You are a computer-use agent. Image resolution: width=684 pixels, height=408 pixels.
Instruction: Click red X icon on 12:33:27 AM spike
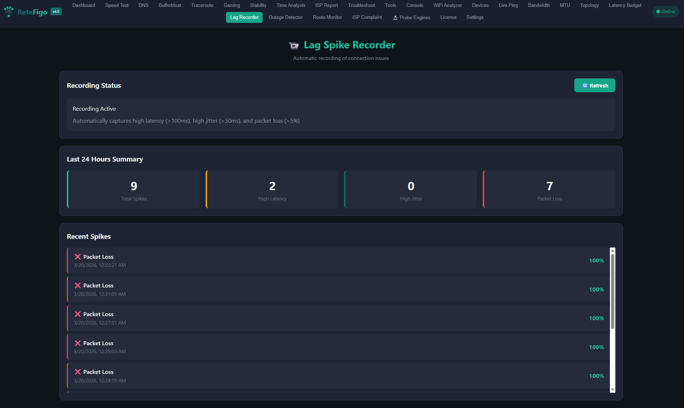(x=77, y=257)
